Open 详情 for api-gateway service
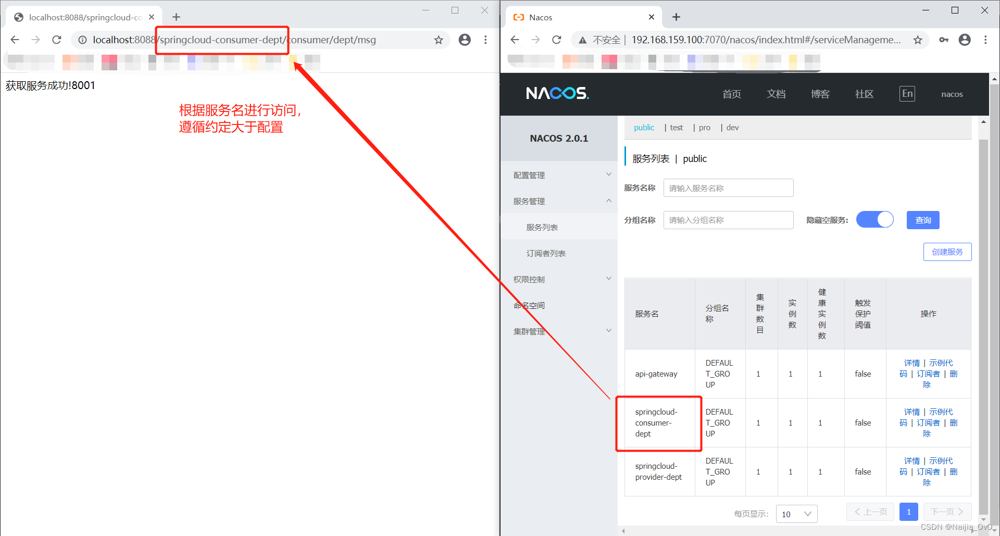This screenshot has width=1000, height=536. coord(912,363)
